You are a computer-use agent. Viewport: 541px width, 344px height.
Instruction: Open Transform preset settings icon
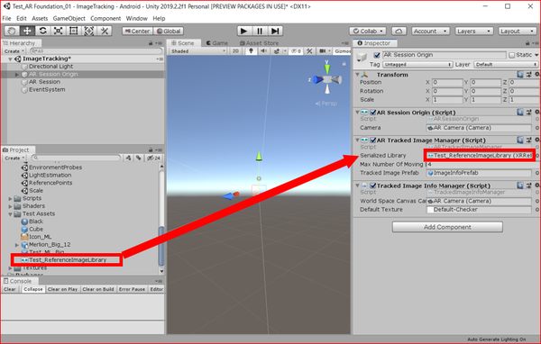click(x=528, y=75)
